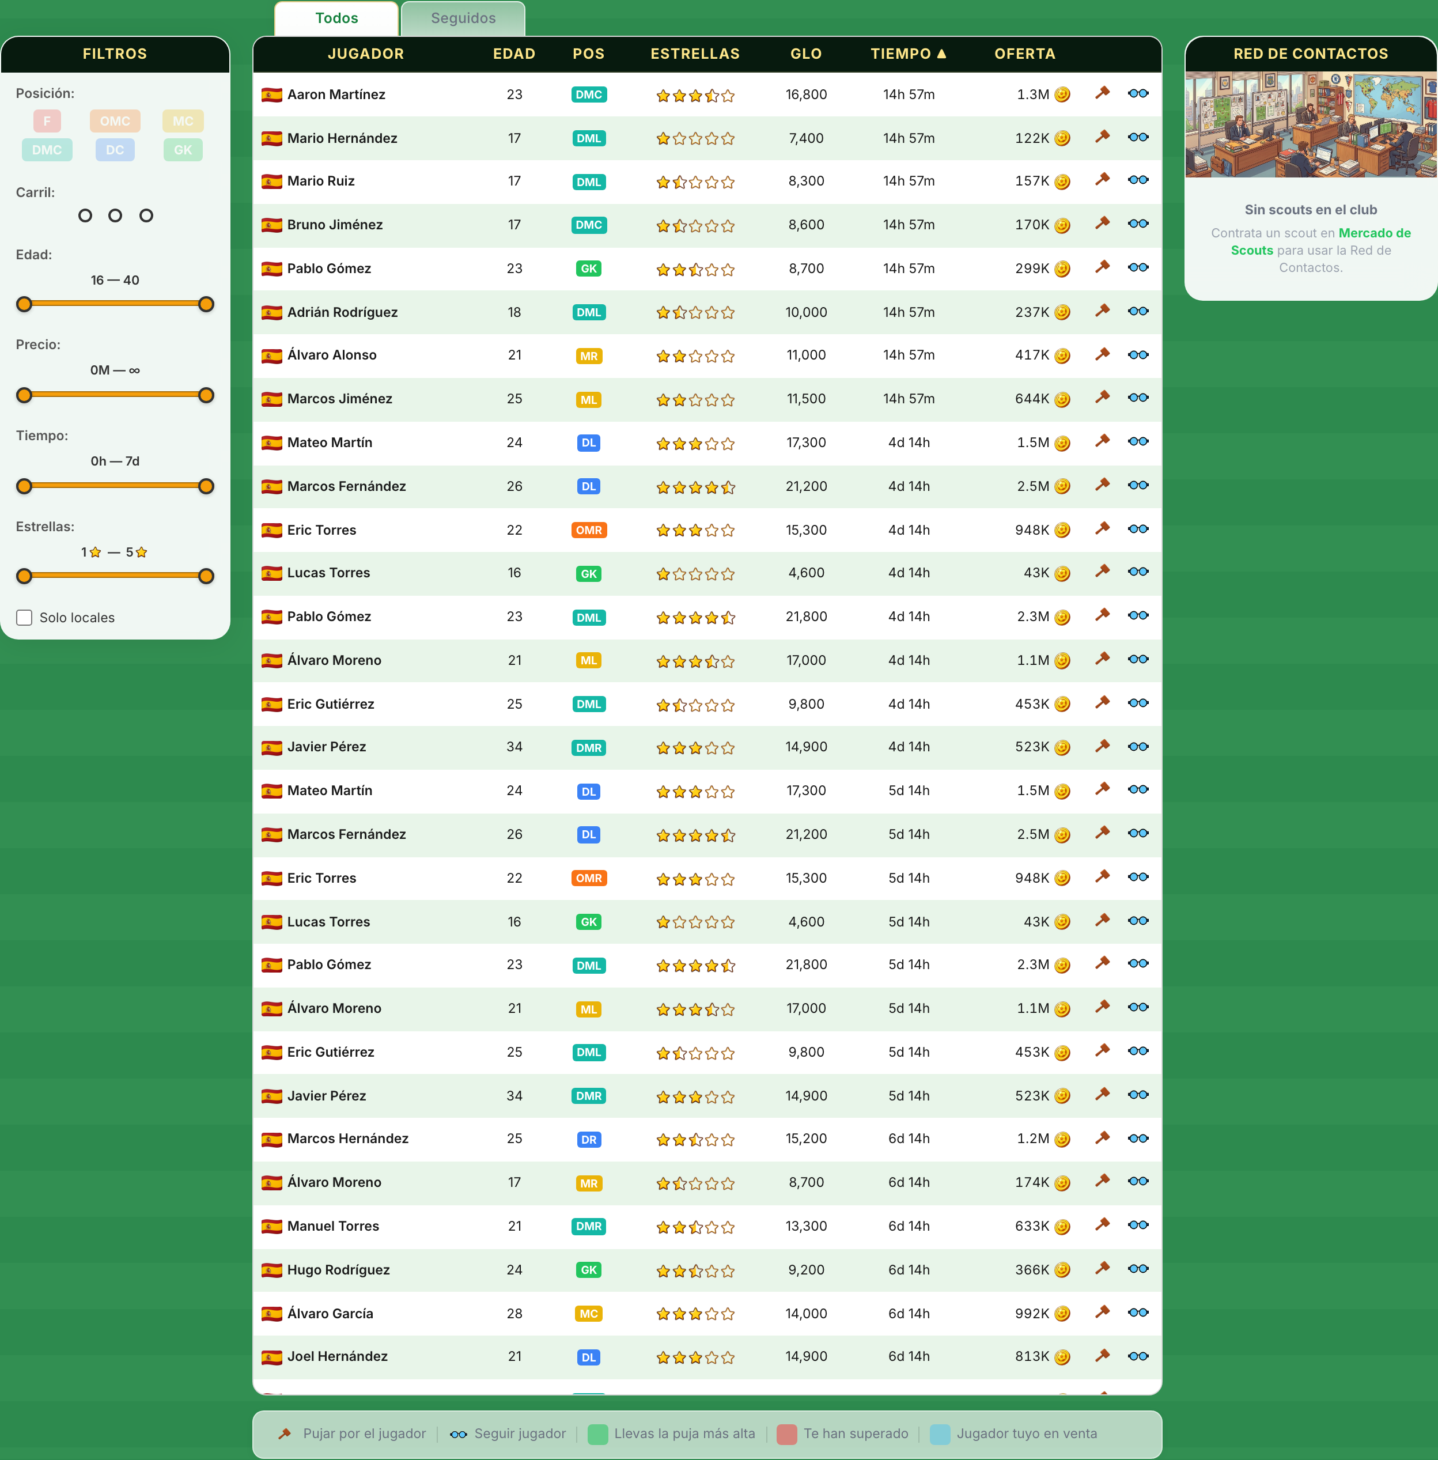Sort by the GLO column header
1438x1460 pixels.
[x=806, y=54]
